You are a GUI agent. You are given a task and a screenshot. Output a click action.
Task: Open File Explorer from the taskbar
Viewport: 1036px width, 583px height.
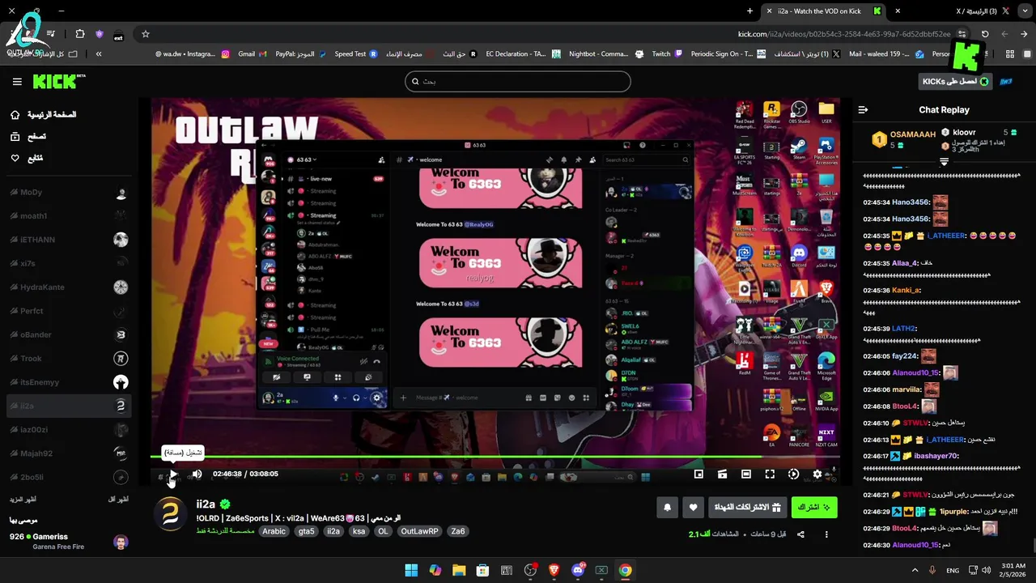coord(459,570)
